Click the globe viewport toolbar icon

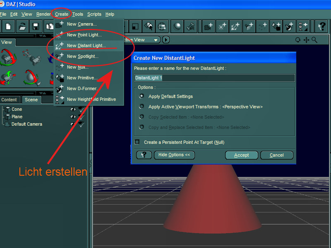click(162, 26)
